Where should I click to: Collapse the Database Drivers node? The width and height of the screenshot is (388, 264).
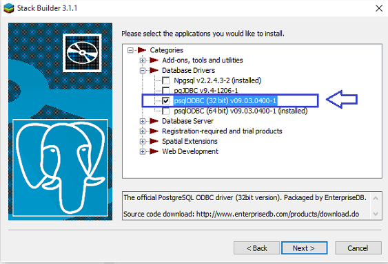coord(143,70)
